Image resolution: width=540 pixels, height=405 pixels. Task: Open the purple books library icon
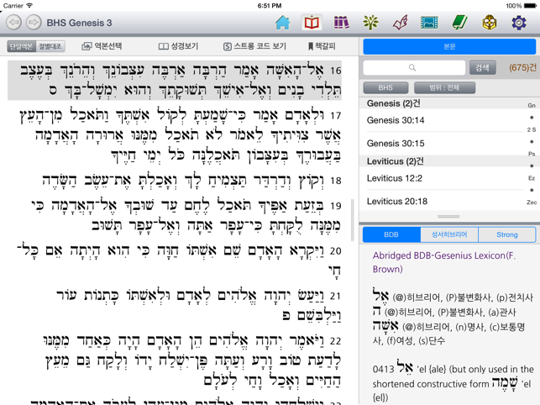(x=341, y=23)
